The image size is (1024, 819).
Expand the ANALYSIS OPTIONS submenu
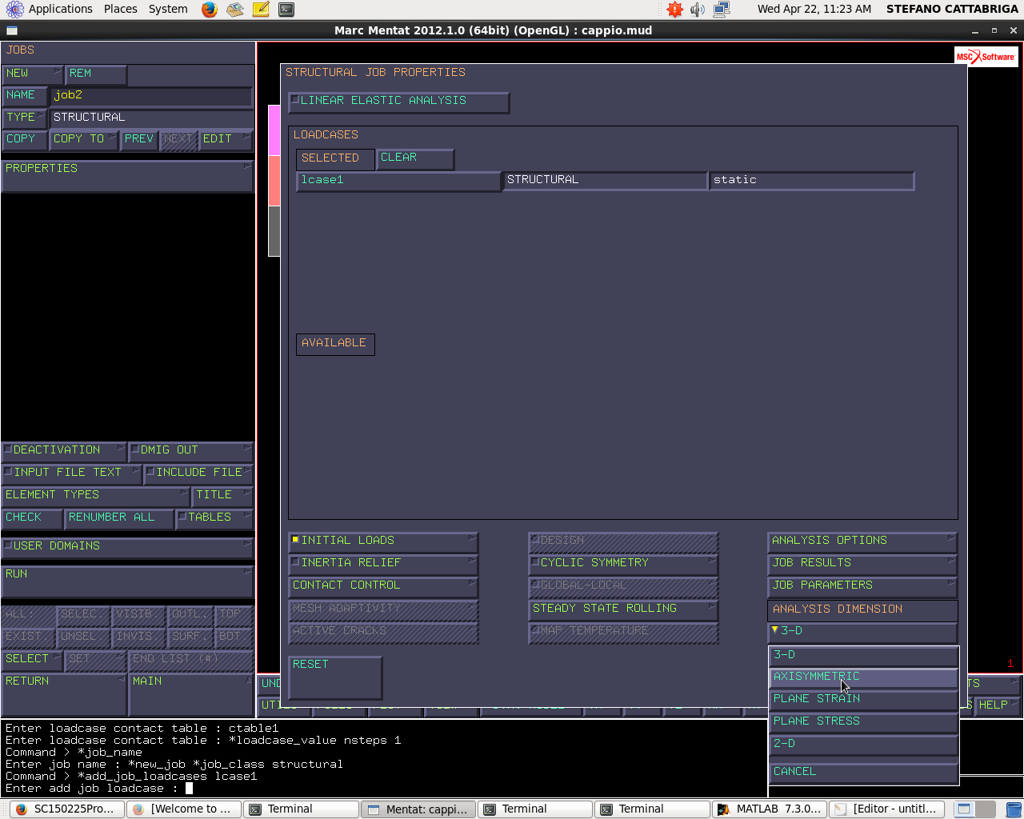coord(862,541)
